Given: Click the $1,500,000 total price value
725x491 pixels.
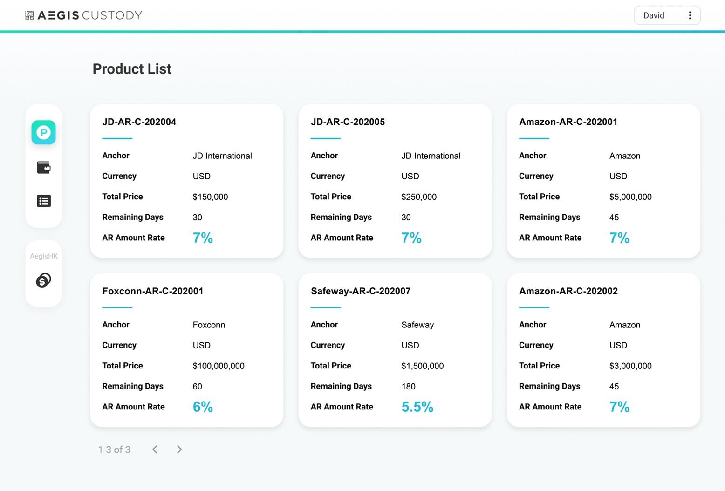Looking at the screenshot, I should click(423, 366).
